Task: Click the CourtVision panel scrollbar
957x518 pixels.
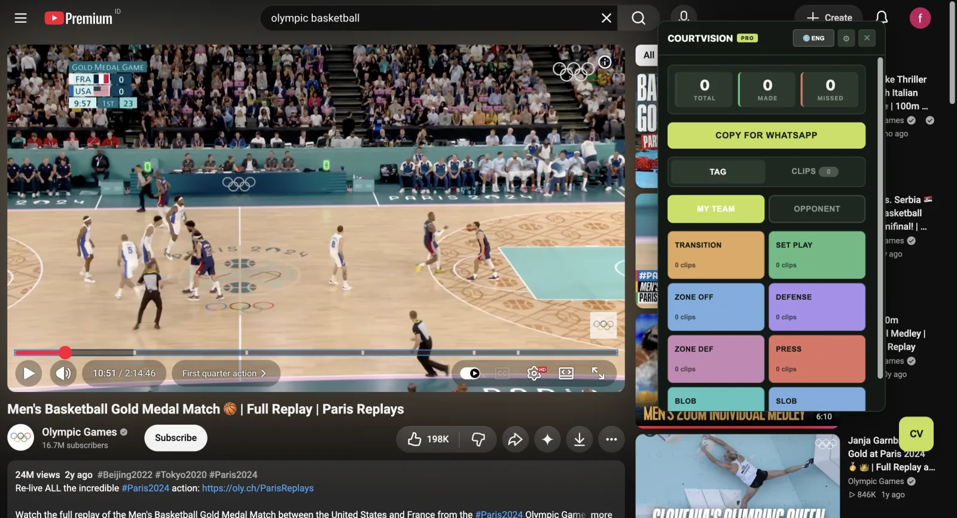Action: click(880, 218)
